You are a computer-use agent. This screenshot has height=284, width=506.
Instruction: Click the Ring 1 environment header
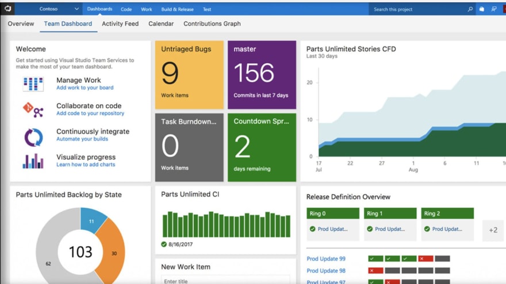click(390, 213)
